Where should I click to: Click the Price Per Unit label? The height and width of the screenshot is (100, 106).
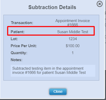click(24, 46)
